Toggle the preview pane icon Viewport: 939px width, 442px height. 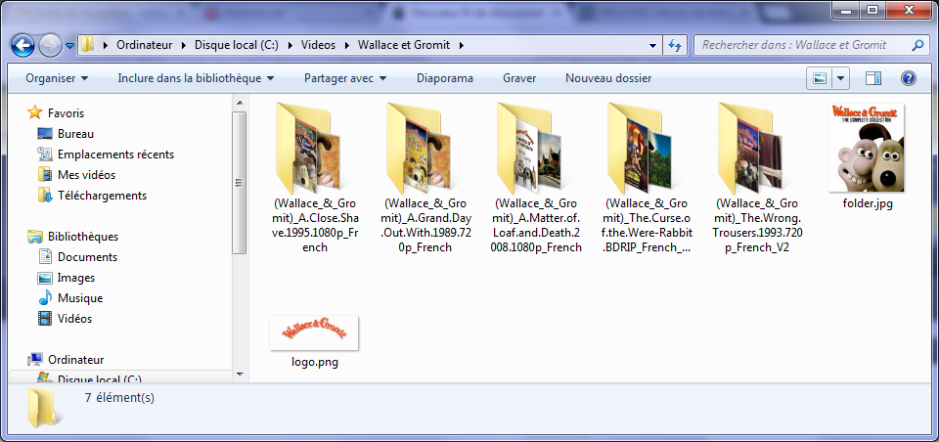(873, 78)
